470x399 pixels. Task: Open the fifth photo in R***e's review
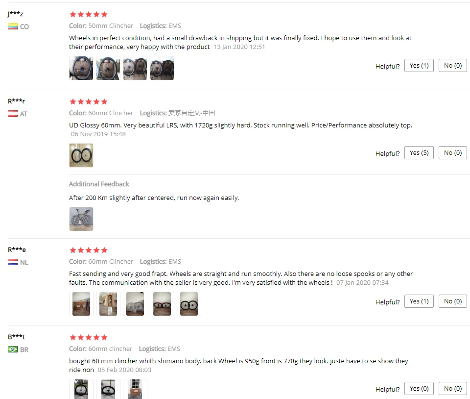click(189, 304)
